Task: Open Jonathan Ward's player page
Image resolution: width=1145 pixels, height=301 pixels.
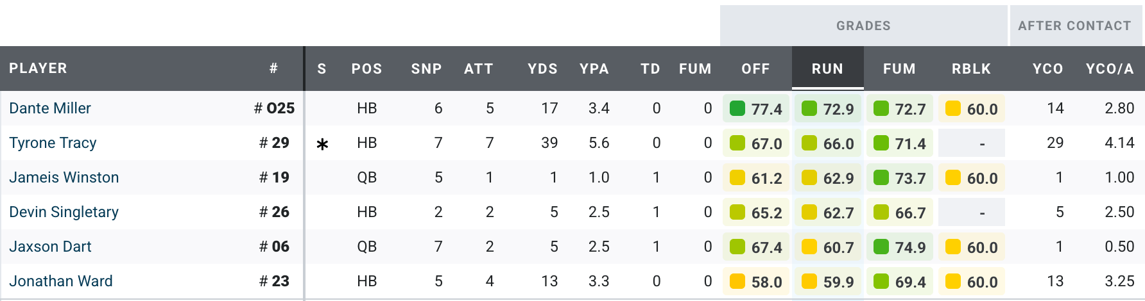Action: 61,281
